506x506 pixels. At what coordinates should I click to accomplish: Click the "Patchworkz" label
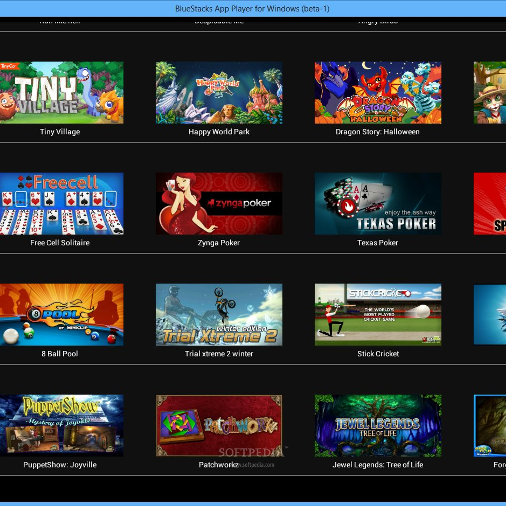point(219,465)
